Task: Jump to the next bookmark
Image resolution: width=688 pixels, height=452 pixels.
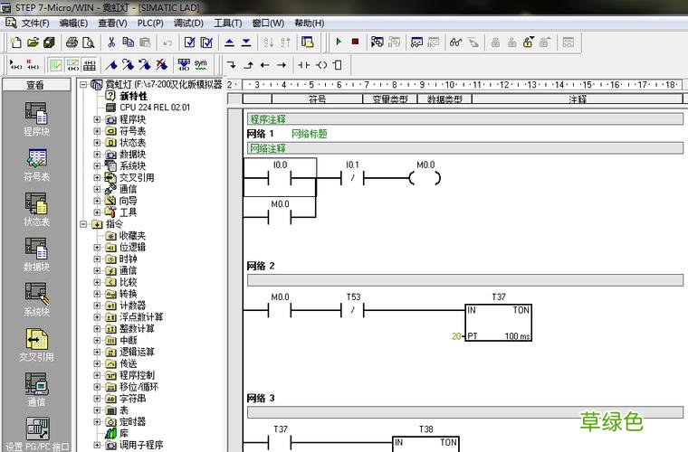Action: [129, 65]
